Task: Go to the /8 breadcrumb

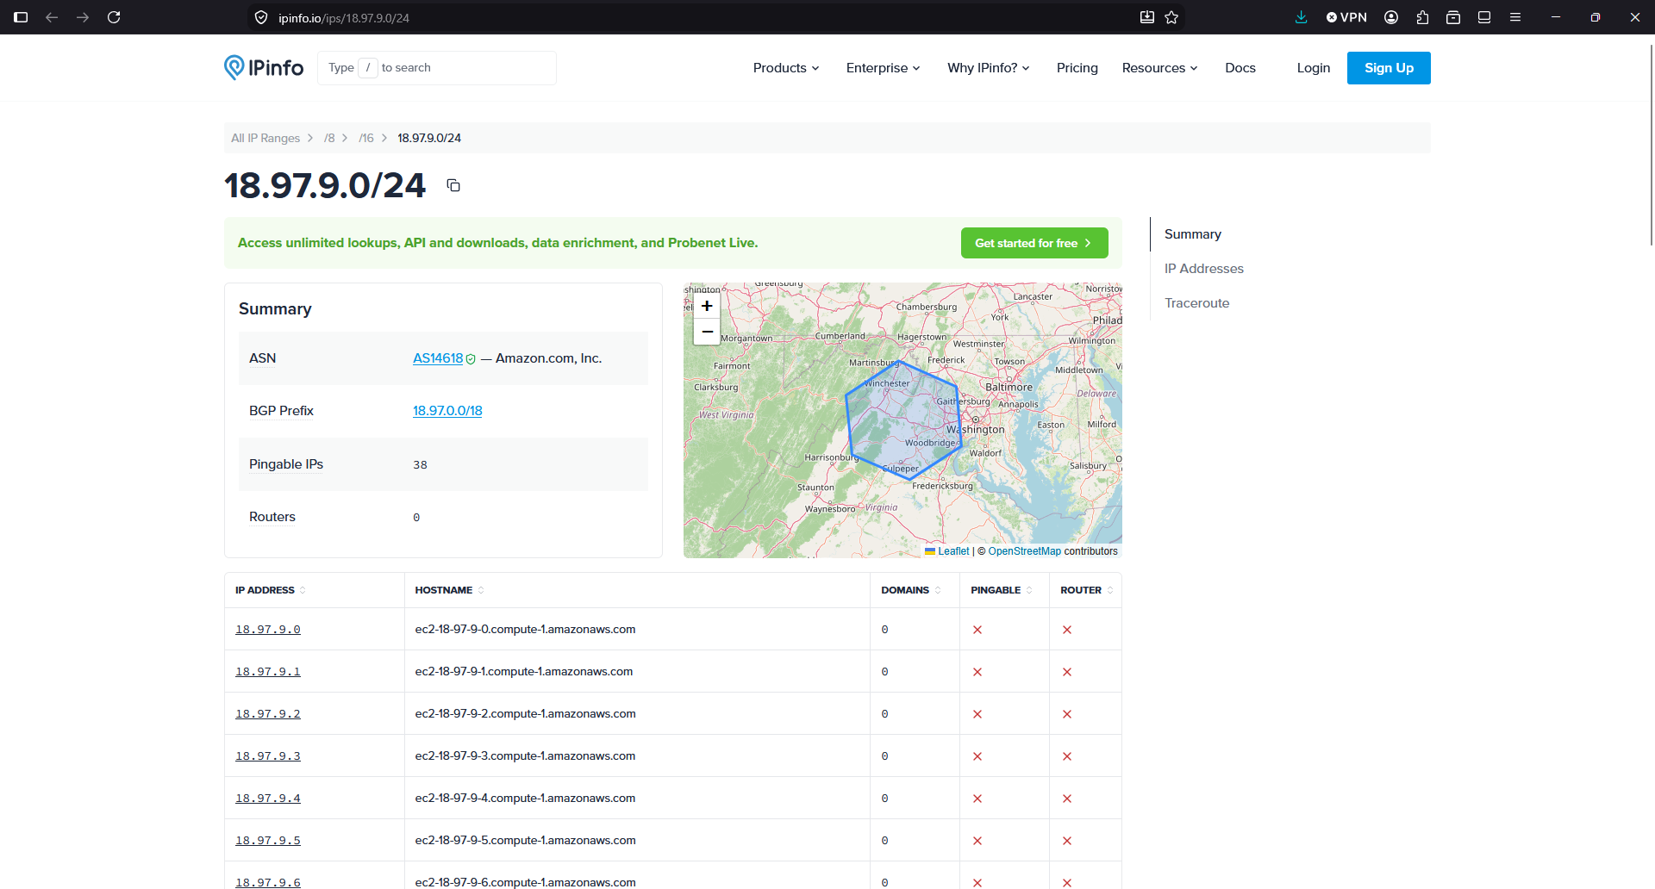Action: pyautogui.click(x=329, y=138)
